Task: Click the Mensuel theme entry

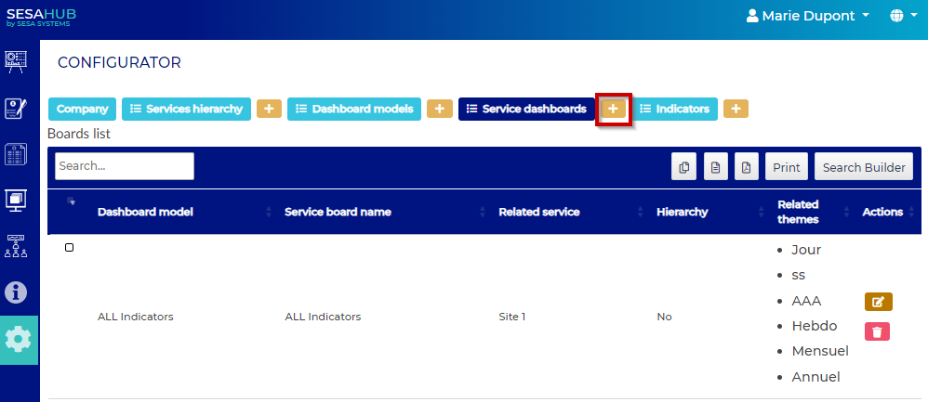Action: pos(820,351)
